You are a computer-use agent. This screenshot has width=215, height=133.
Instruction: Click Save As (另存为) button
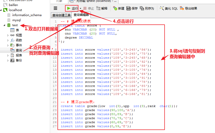(x=147, y=8)
